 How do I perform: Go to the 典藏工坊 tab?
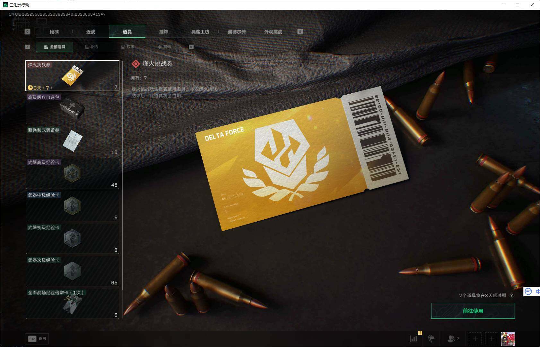coord(200,32)
